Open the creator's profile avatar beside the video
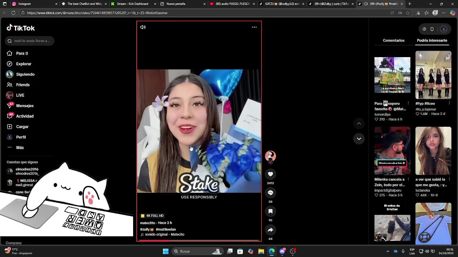 click(271, 156)
